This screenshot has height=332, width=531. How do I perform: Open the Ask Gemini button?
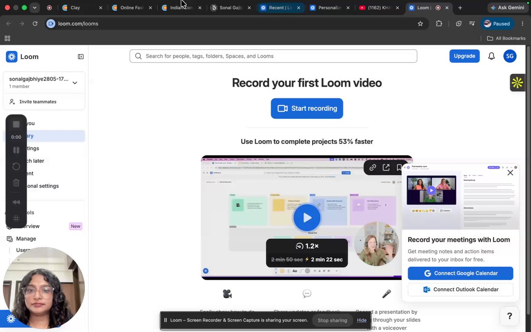[x=507, y=7]
